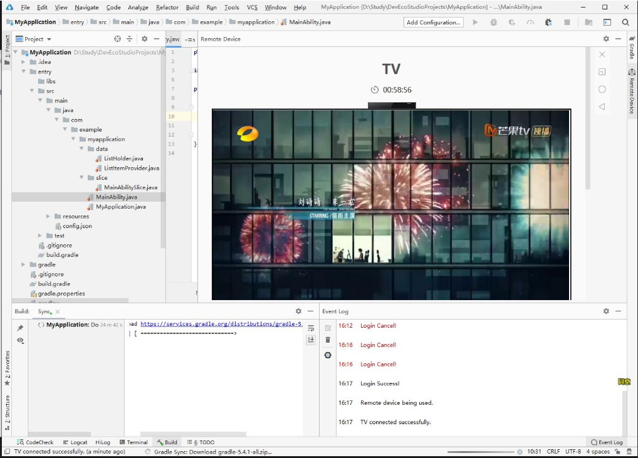Open the Gradle side panel tab

click(632, 47)
